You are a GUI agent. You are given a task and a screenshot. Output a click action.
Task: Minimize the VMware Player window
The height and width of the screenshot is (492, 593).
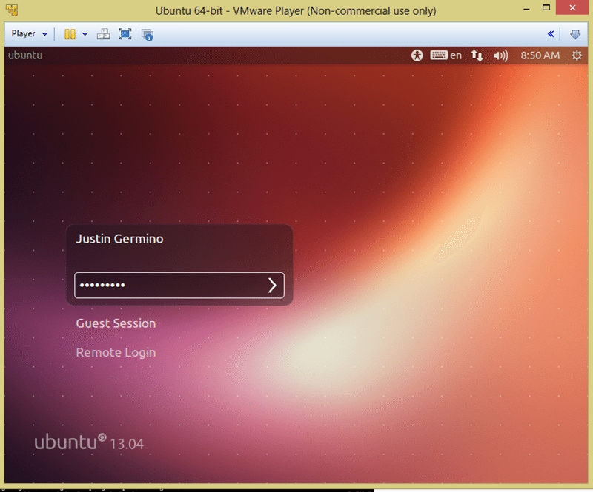point(526,9)
